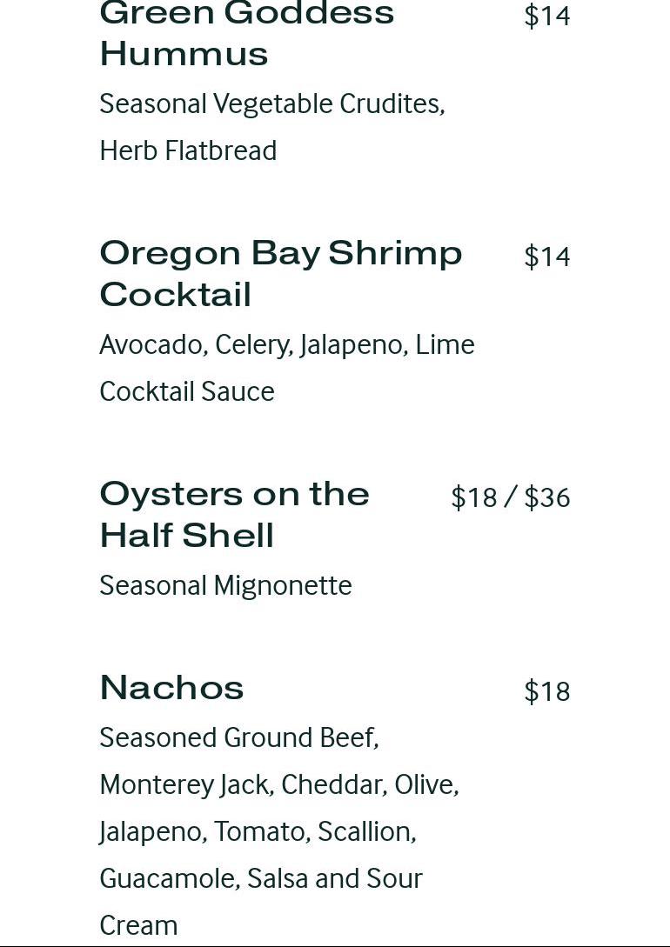This screenshot has width=670, height=947.
Task: Click the Green Goddess Hummus heading
Action: (246, 33)
